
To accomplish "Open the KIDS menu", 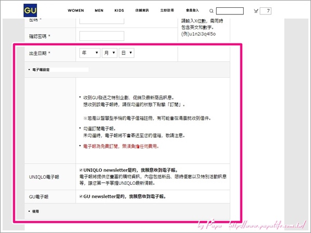I will point(119,10).
